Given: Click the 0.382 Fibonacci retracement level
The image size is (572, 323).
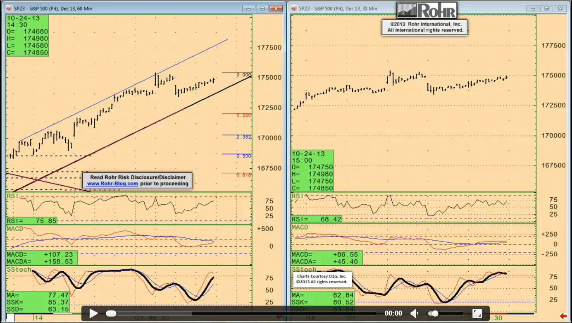Looking at the screenshot, I should click(244, 137).
